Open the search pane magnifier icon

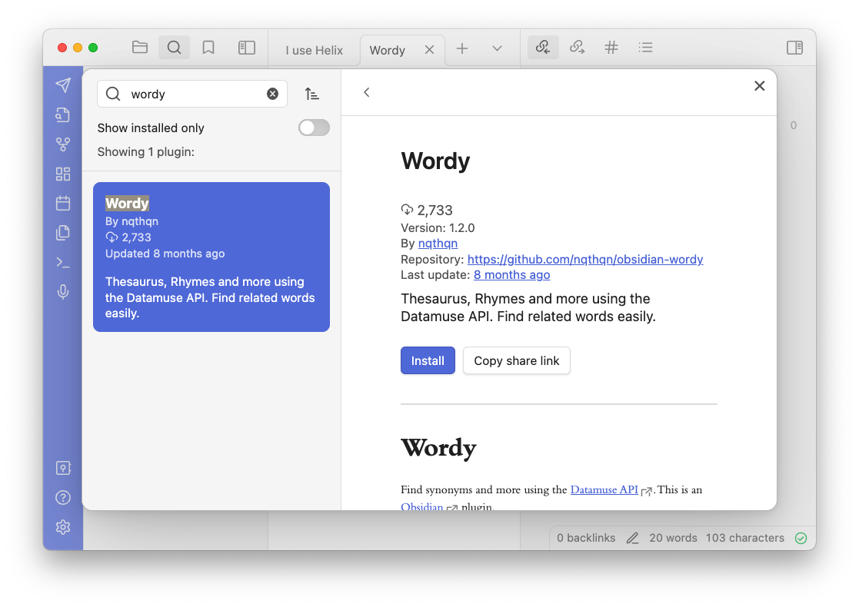(175, 48)
